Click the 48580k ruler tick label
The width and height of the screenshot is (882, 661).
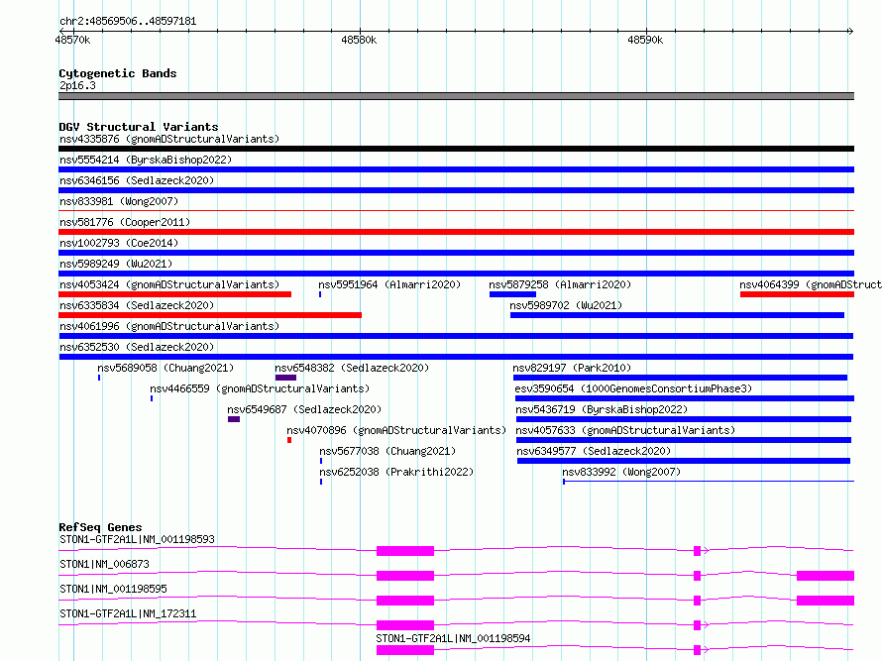point(359,40)
